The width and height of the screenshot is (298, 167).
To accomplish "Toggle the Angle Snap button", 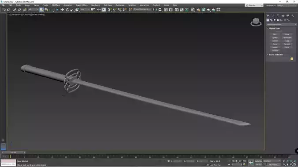I will [x=115, y=10].
